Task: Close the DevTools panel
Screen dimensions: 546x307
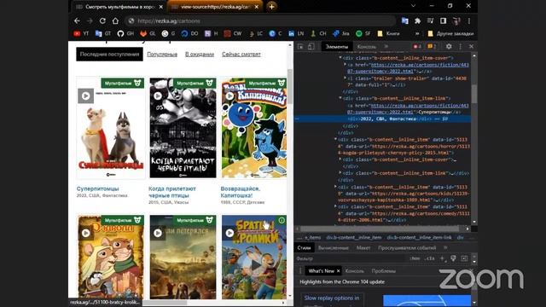Action: (471, 46)
